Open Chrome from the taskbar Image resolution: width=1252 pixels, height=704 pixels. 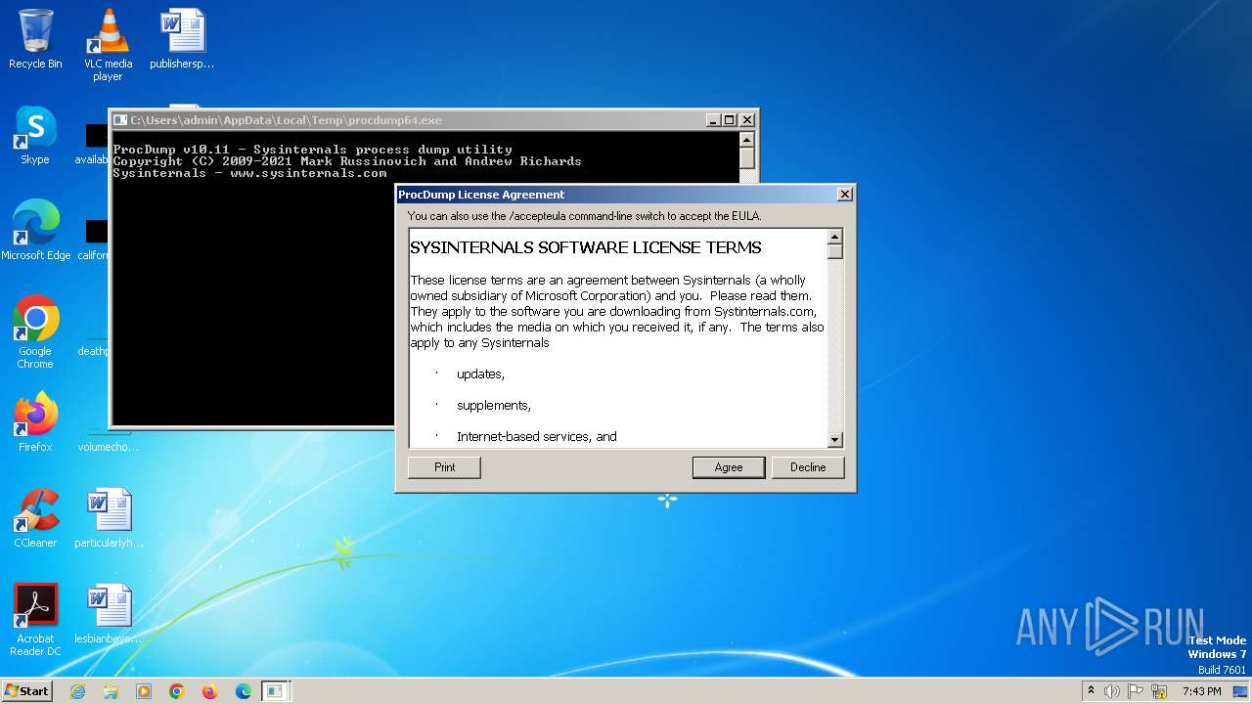point(177,691)
